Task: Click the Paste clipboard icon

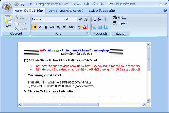Action: (x=8, y=20)
